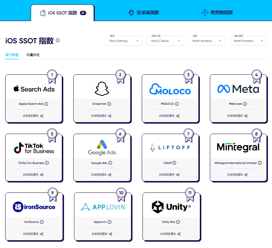Click the 'Mintegral International Limited' name text
The width and height of the screenshot is (272, 248).
coord(235,163)
